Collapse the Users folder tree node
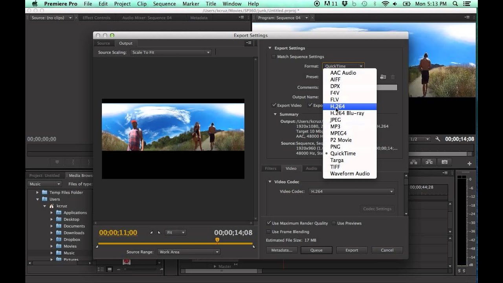 pyautogui.click(x=38, y=199)
